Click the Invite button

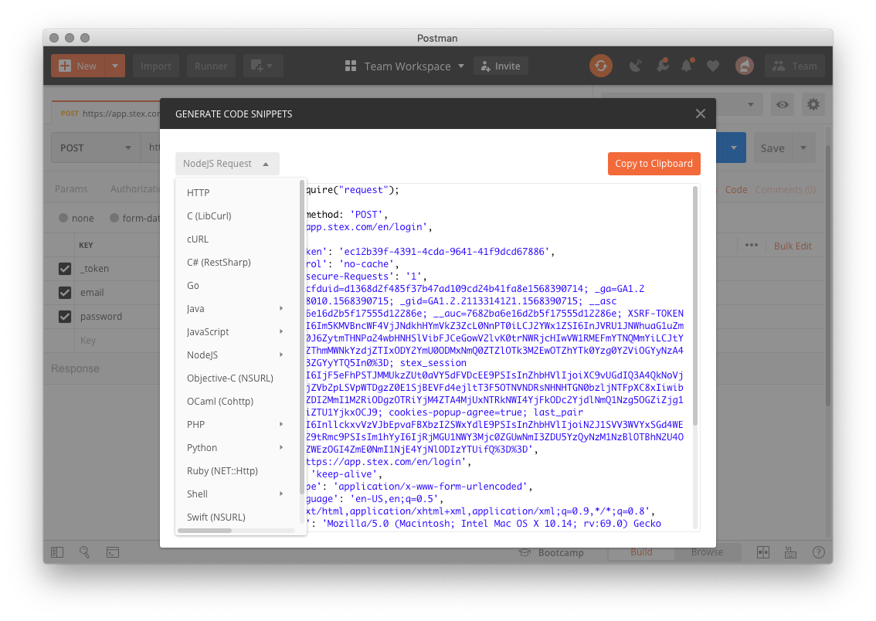pos(501,66)
